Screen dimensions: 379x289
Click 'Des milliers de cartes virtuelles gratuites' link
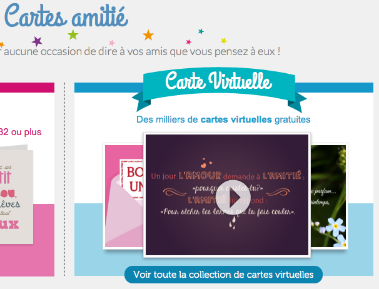click(223, 119)
